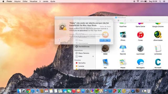
Task: Open the Finder menu
Action: 9,1
